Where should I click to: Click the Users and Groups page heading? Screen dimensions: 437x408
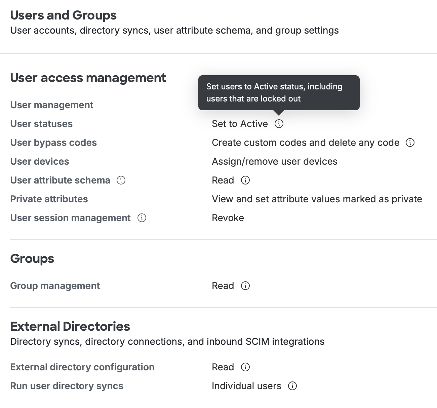coord(63,15)
